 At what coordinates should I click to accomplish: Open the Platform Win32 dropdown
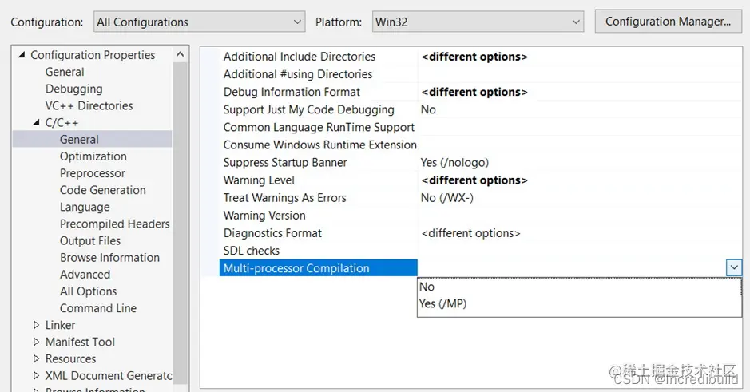click(478, 22)
